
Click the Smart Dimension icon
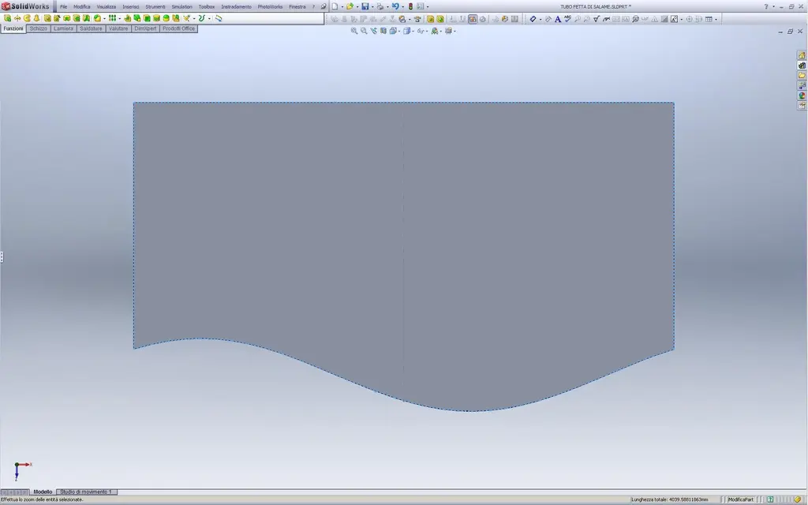coord(533,19)
